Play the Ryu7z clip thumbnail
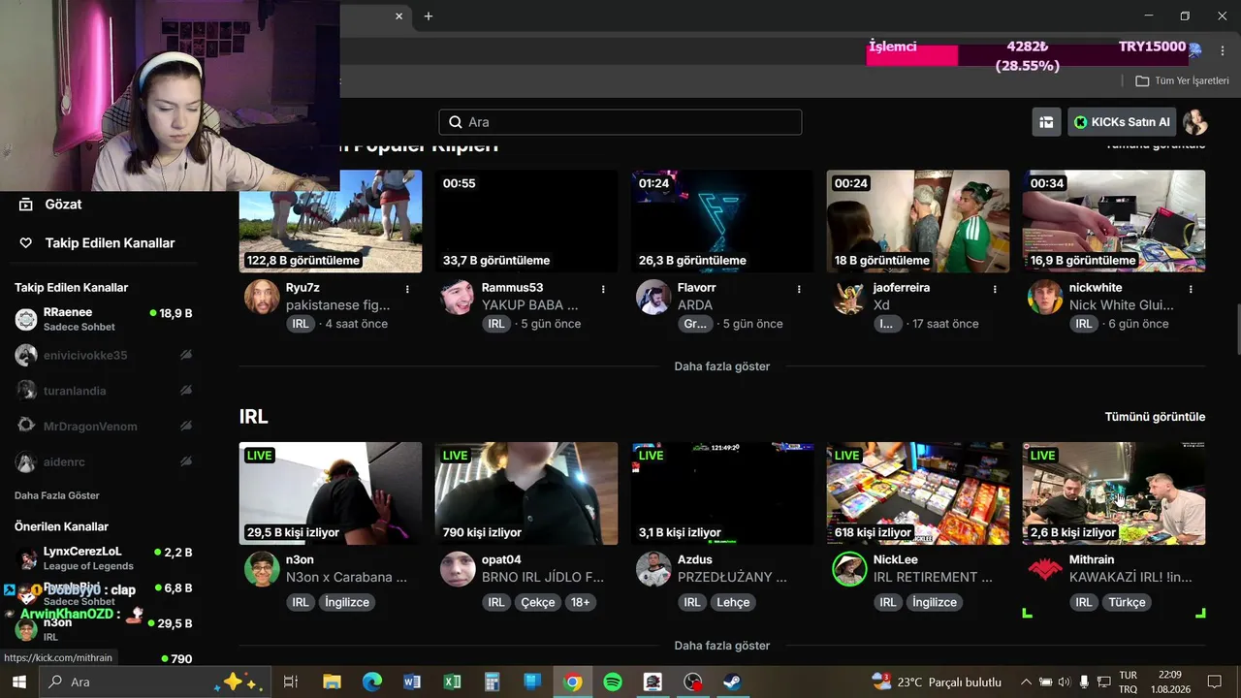 [331, 221]
